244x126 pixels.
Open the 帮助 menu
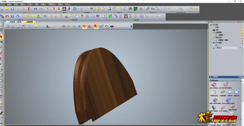pyautogui.click(x=67, y=4)
